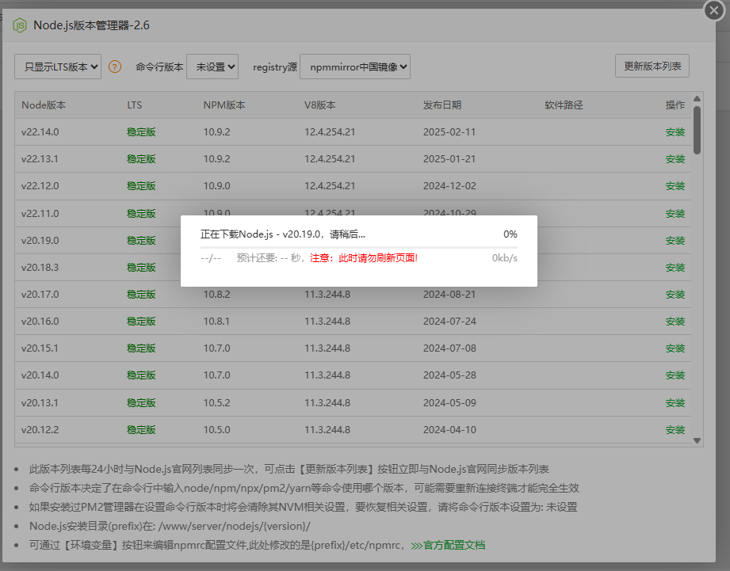Screen dimensions: 730x571
Task: Click the 软件路径 column header
Action: [x=564, y=105]
